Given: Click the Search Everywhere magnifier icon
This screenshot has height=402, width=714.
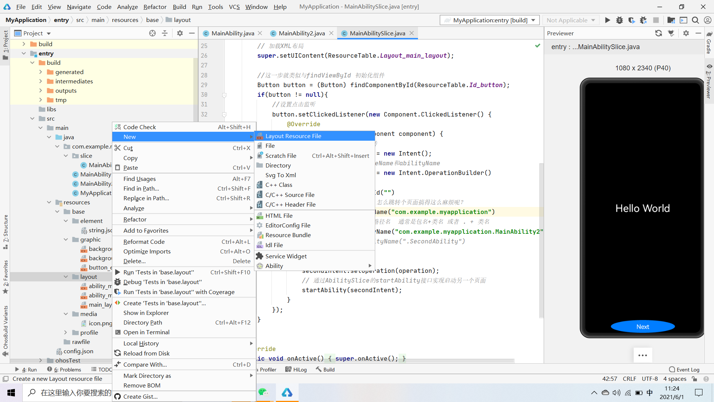Looking at the screenshot, I should (695, 20).
